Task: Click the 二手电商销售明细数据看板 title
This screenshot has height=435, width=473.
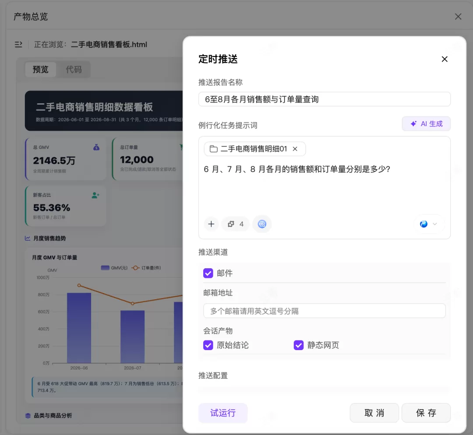Action: 95,107
